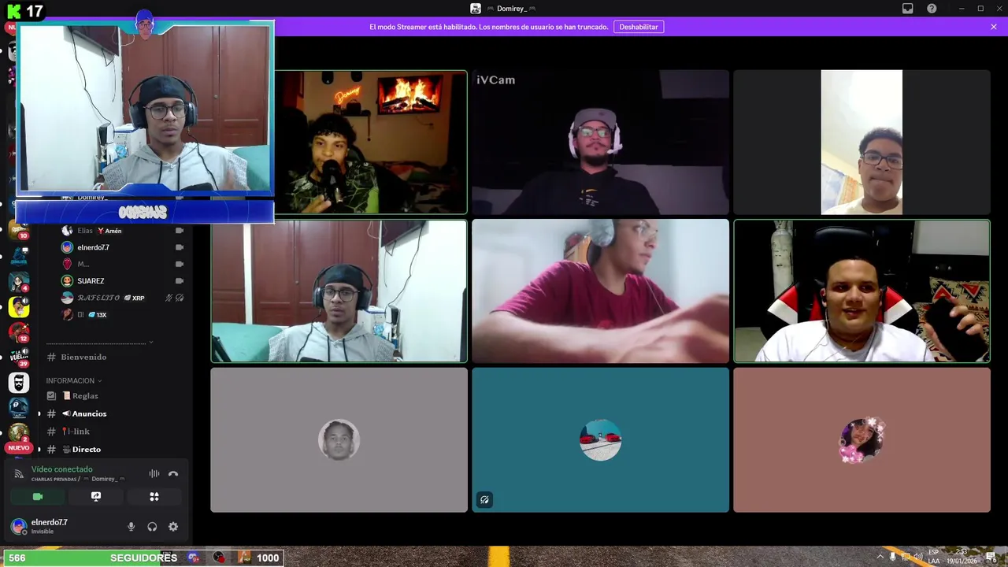Select Domirey_ call title

(511, 9)
